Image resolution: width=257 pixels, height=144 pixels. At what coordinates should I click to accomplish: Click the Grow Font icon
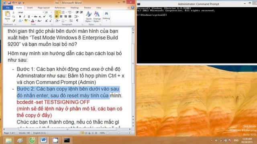(47, 21)
